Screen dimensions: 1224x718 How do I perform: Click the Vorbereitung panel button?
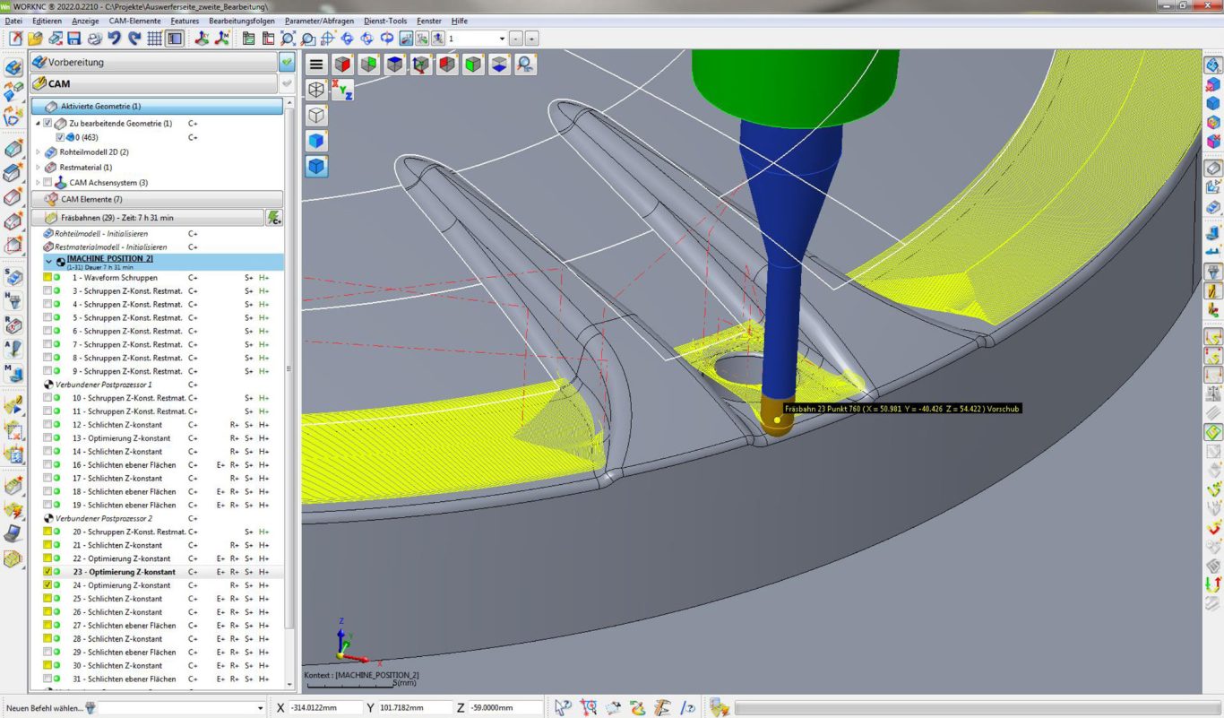tap(152, 63)
